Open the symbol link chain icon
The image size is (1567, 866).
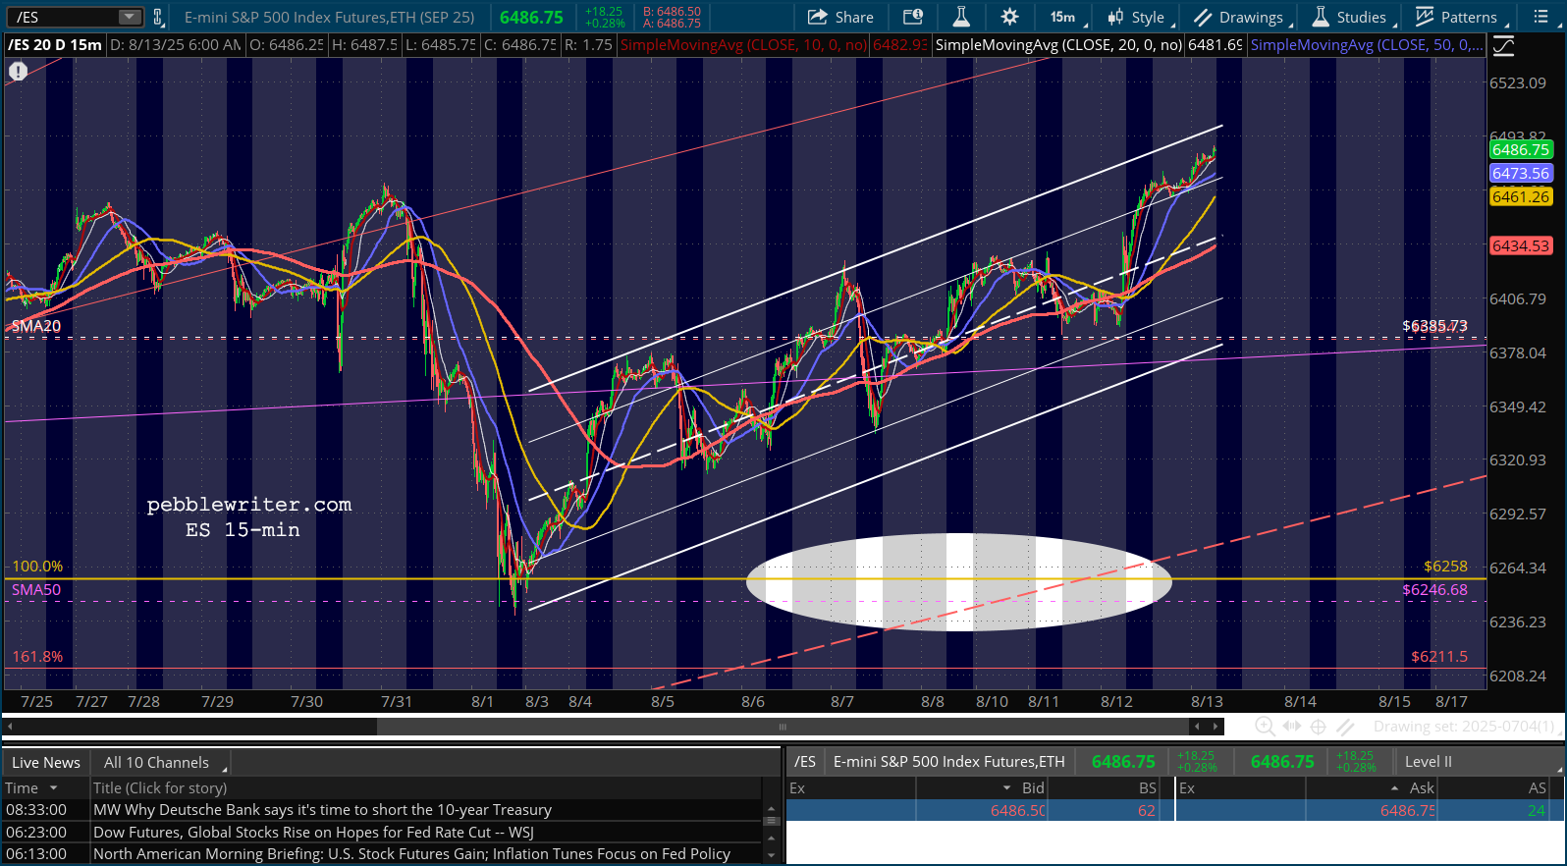point(158,17)
